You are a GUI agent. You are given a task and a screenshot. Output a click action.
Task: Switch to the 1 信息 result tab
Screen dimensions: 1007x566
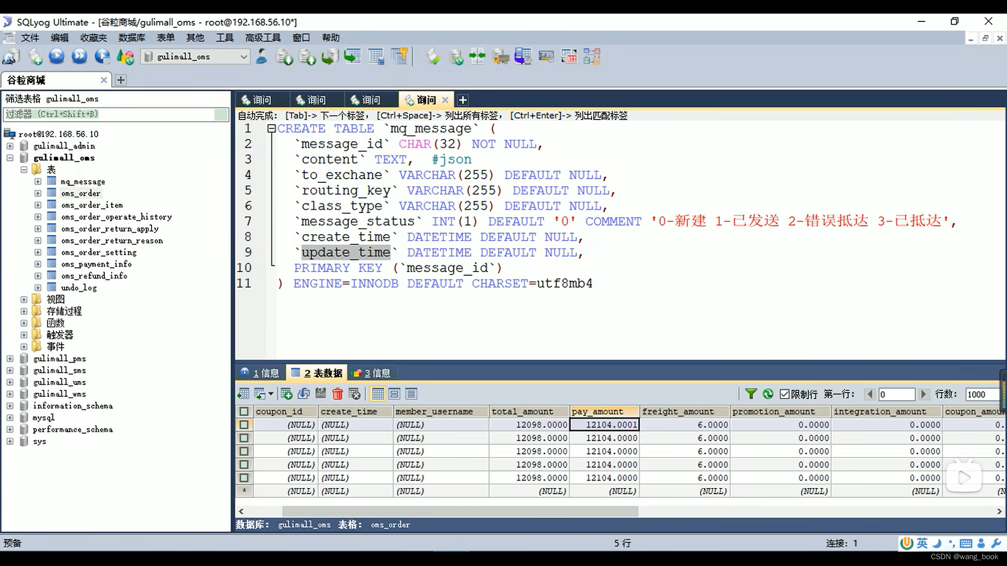pyautogui.click(x=260, y=373)
